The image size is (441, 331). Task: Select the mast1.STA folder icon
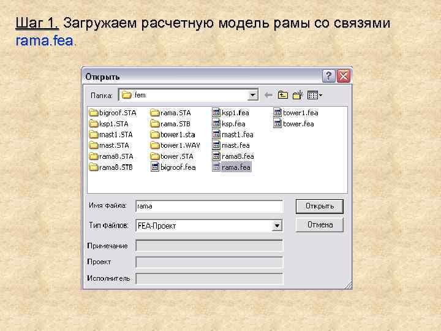pyautogui.click(x=93, y=134)
